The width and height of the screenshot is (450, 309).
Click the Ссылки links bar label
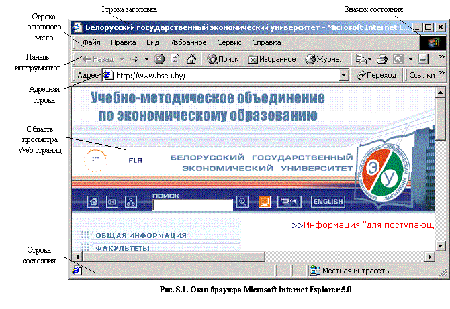[422, 75]
